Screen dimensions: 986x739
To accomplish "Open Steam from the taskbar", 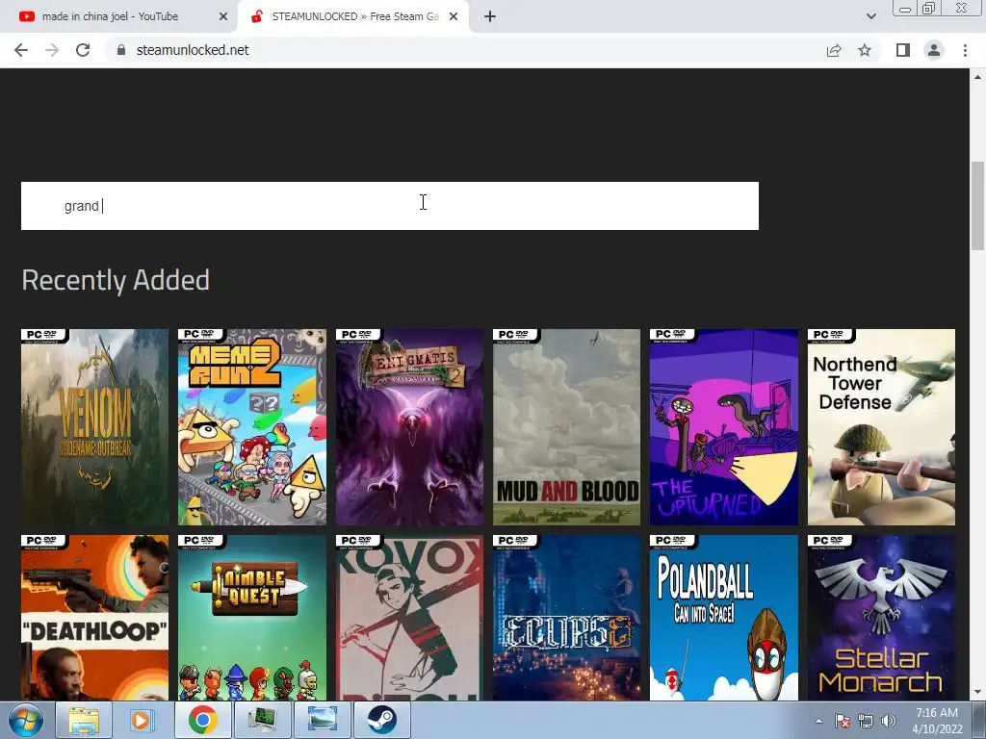I will tap(381, 720).
